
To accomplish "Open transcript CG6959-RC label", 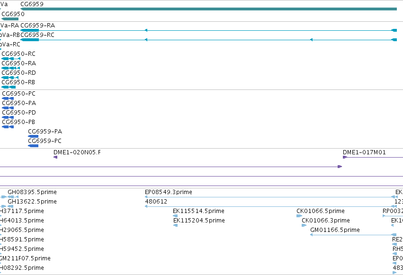I will (37, 35).
